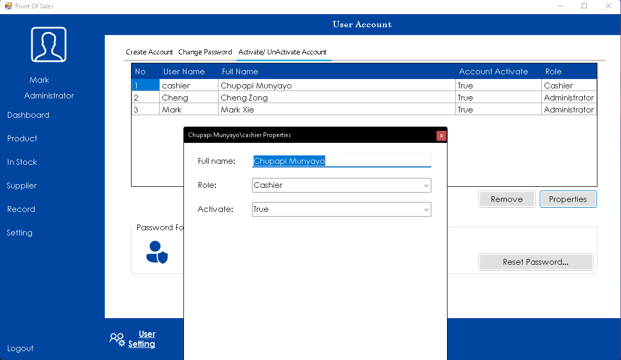This screenshot has height=360, width=621.
Task: Click the Cashier role cell in row 1
Action: coord(569,85)
